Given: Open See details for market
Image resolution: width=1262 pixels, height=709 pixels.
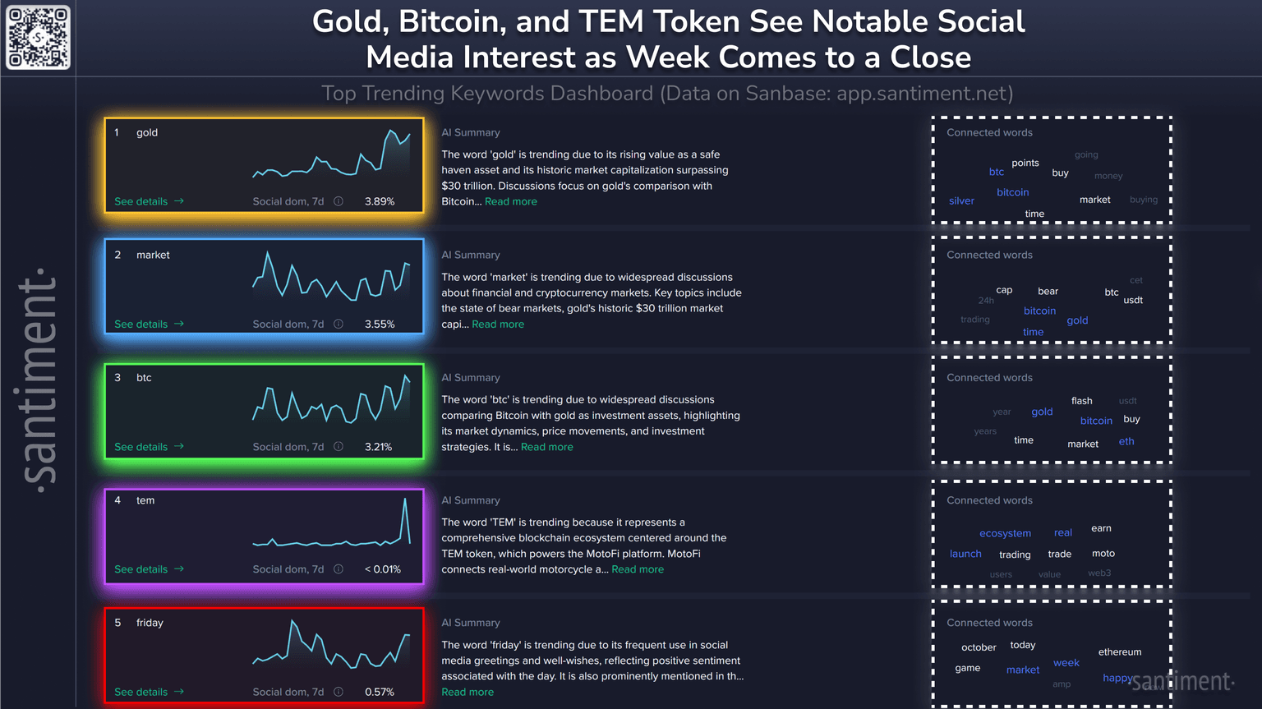Looking at the screenshot, I should pos(149,325).
